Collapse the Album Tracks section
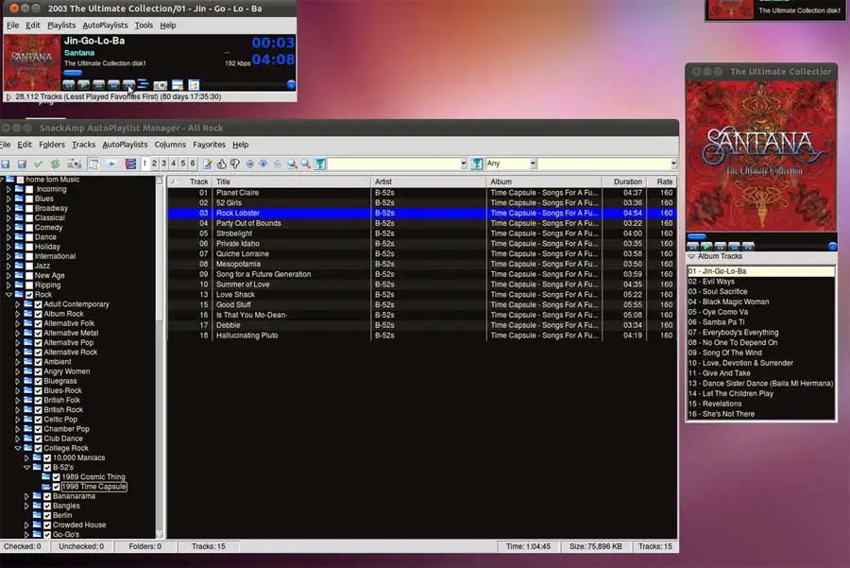 coord(691,257)
